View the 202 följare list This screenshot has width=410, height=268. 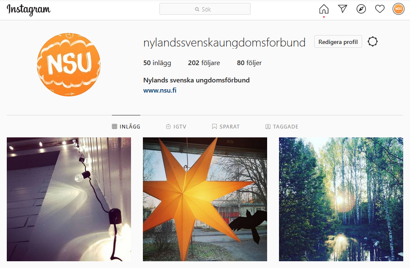tap(204, 63)
